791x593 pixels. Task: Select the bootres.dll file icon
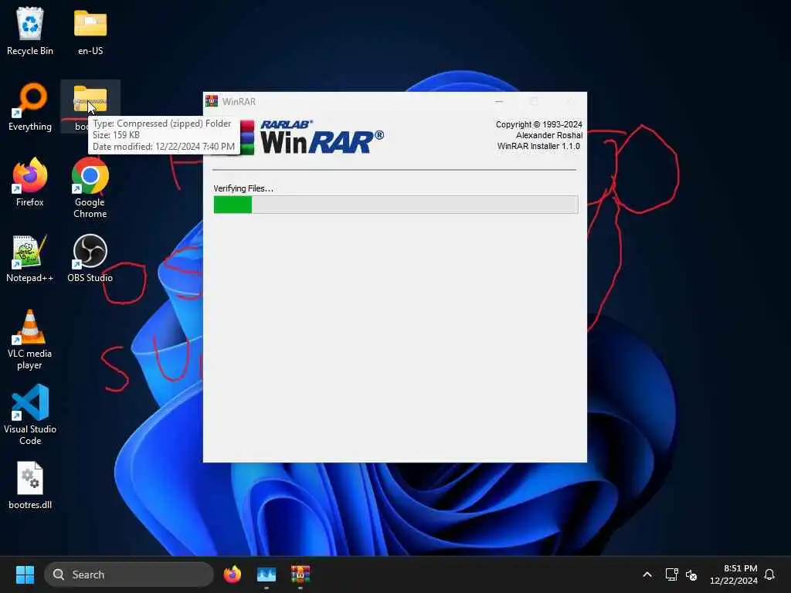(x=30, y=485)
